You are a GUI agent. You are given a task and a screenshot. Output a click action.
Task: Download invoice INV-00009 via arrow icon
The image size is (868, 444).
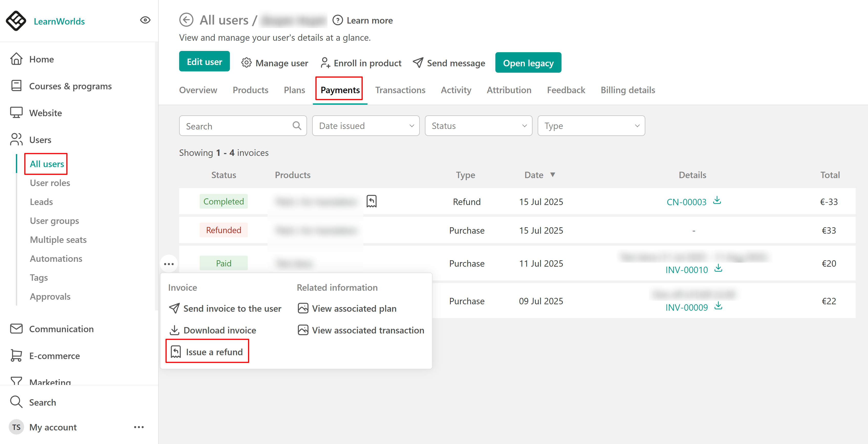[718, 306]
